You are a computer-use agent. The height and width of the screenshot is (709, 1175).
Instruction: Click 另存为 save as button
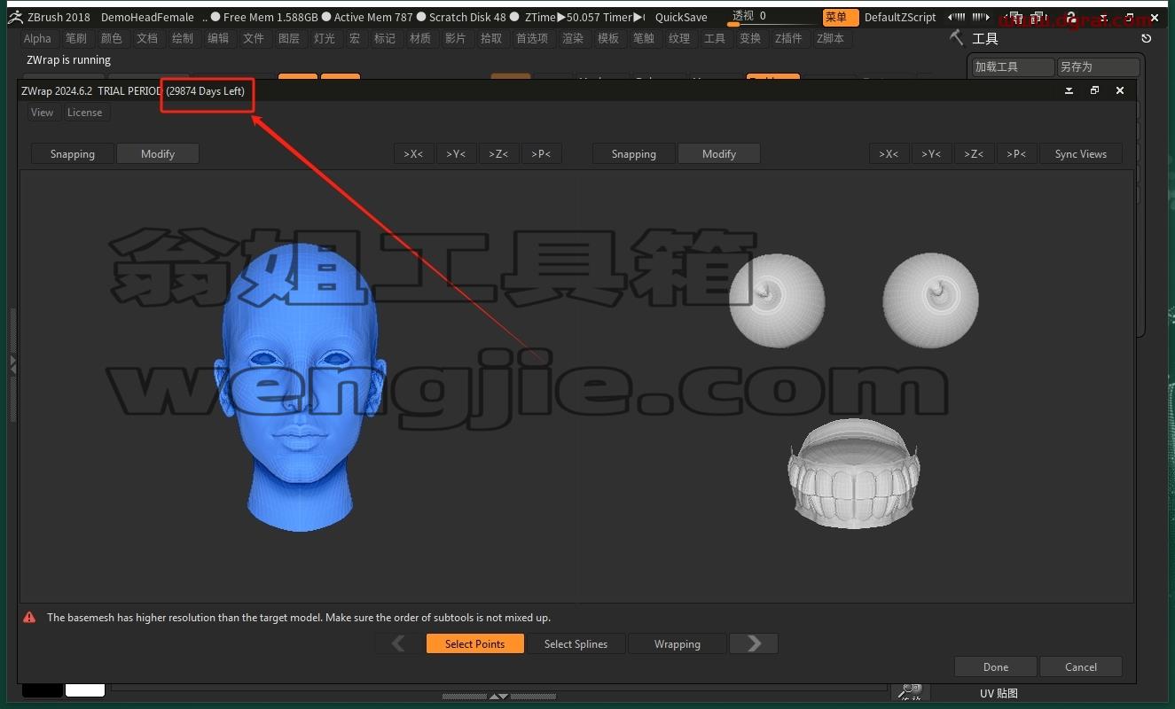pos(1099,66)
